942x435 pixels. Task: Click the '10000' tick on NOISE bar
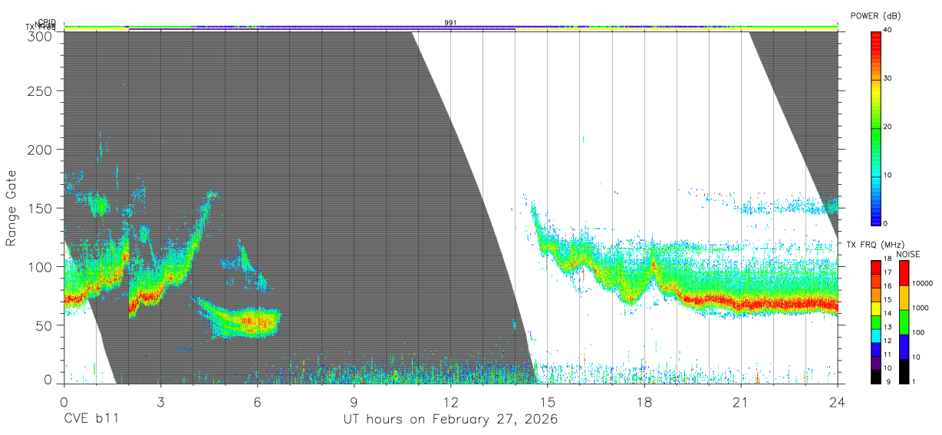click(x=922, y=283)
